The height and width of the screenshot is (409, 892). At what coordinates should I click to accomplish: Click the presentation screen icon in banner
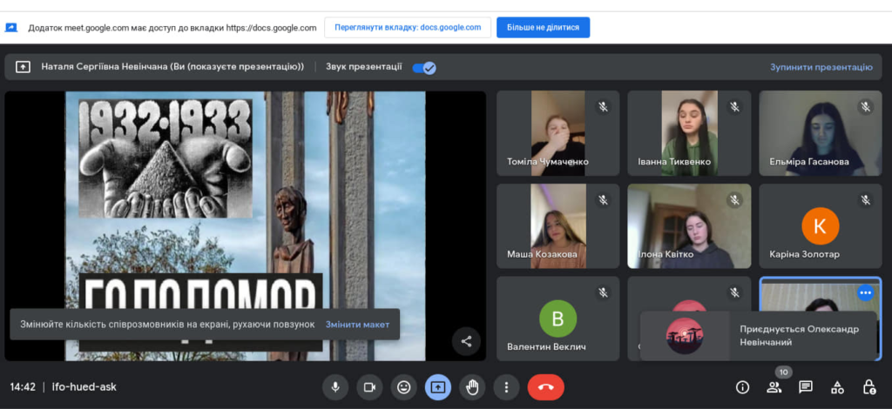[x=23, y=67]
